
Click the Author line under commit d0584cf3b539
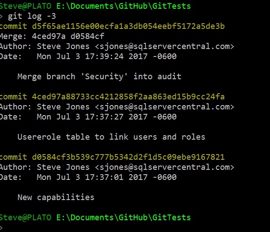[x=117, y=167]
